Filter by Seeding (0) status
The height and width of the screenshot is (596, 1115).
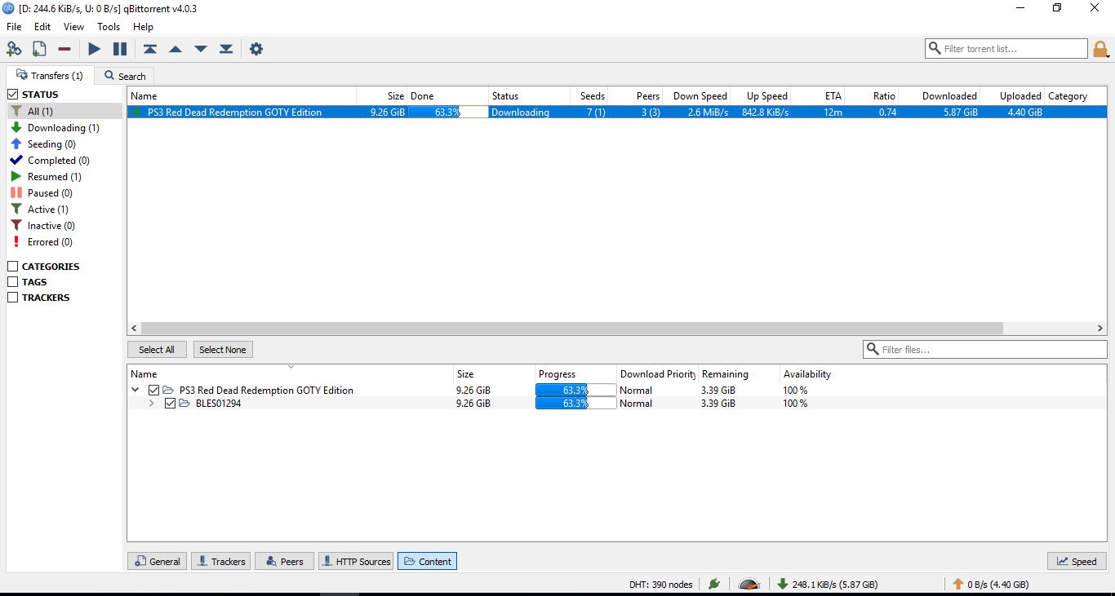pos(64,143)
